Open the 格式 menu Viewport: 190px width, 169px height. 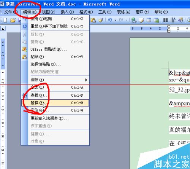86,12
